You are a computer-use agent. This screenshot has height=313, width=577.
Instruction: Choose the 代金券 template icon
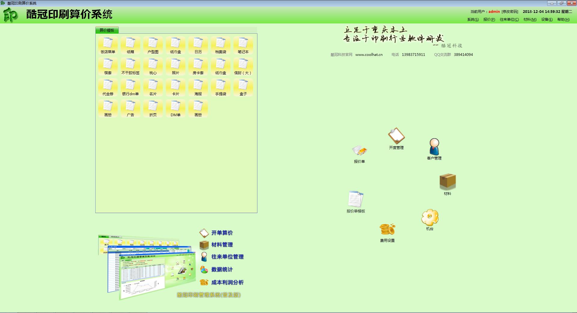(x=108, y=88)
